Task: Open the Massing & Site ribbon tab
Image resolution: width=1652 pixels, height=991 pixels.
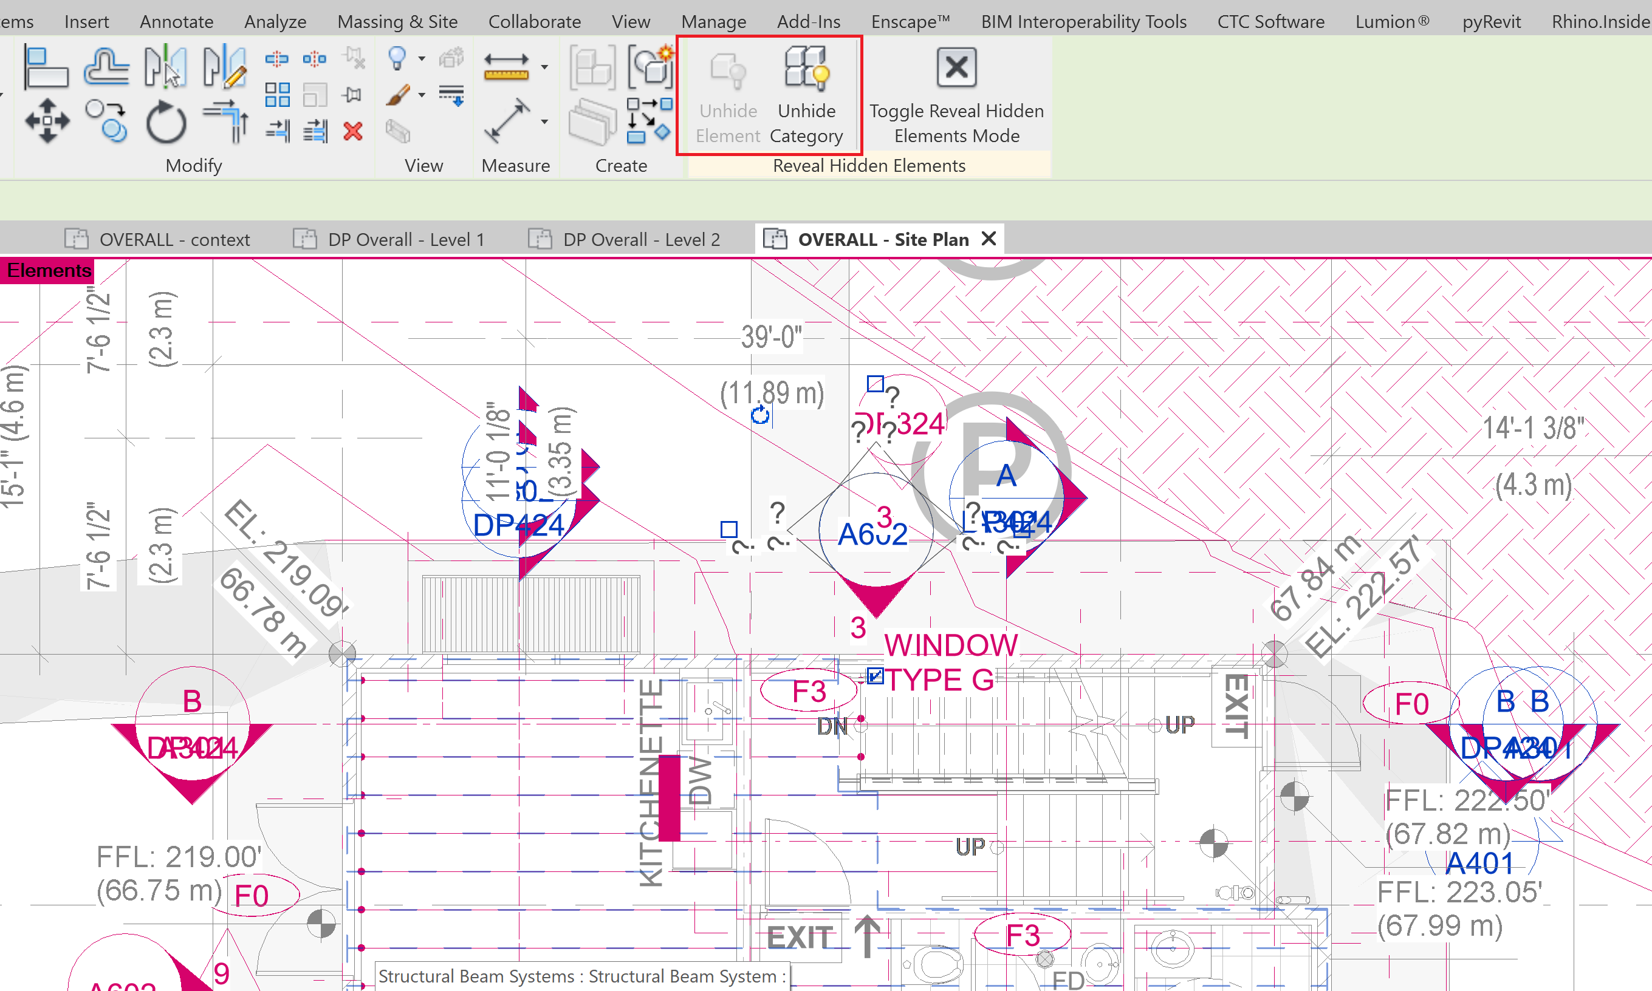Action: point(397,21)
